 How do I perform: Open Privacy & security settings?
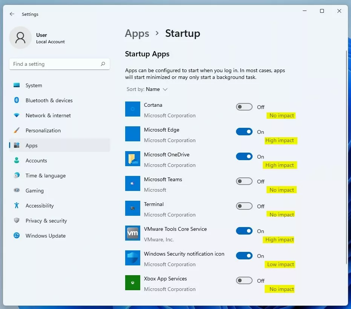(46, 221)
